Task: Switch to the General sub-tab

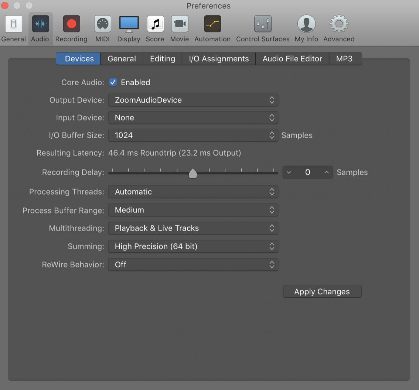Action: click(x=122, y=59)
